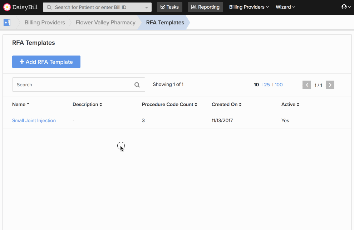Click the DaisyBill daisy logo
354x230 pixels.
(x=8, y=7)
